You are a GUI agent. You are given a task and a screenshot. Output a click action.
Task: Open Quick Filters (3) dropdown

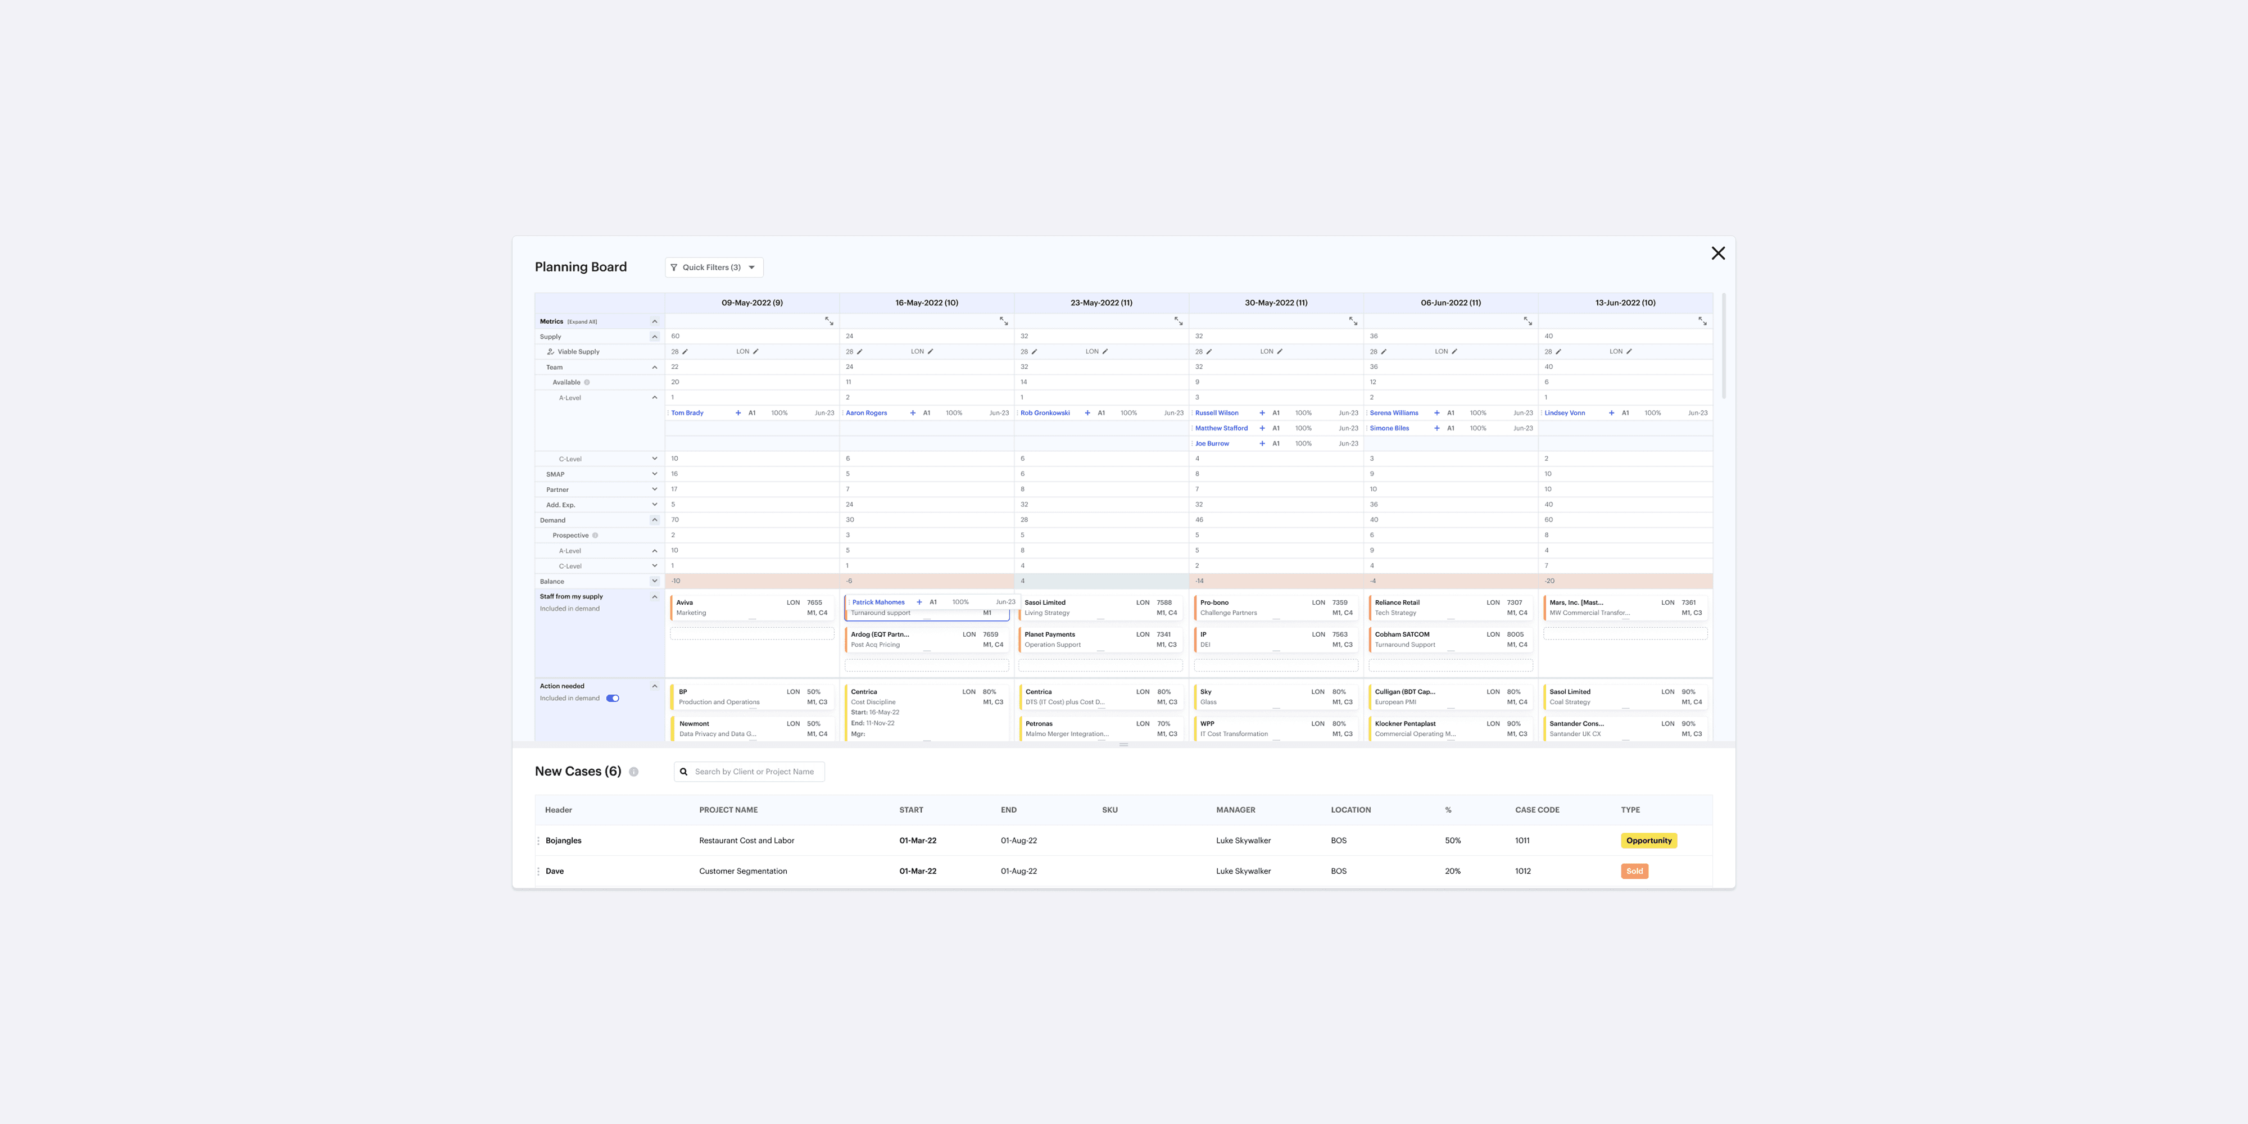click(714, 267)
